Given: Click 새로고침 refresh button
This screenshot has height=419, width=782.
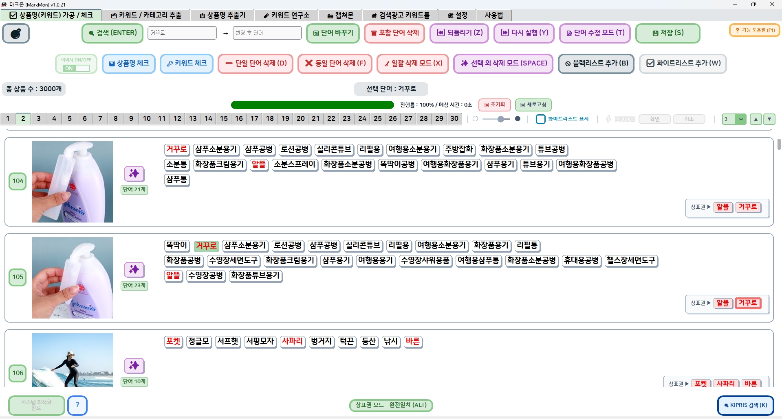Looking at the screenshot, I should coord(533,105).
